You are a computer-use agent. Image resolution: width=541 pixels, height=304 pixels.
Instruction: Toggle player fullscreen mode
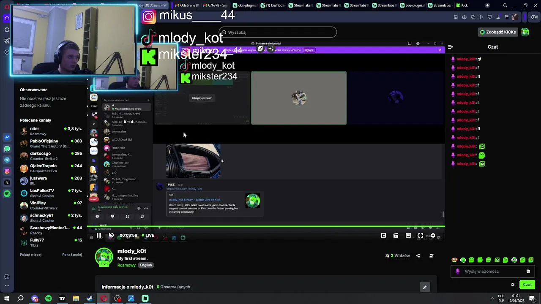point(421,236)
